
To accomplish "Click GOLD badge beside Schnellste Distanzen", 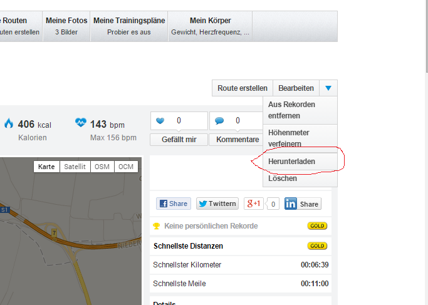I will tap(317, 246).
